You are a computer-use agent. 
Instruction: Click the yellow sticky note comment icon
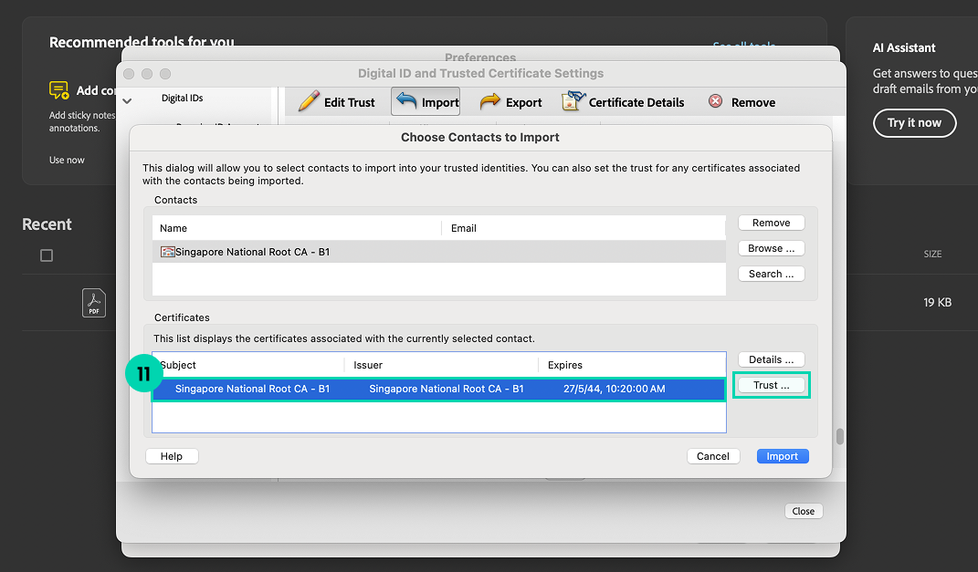pyautogui.click(x=59, y=90)
